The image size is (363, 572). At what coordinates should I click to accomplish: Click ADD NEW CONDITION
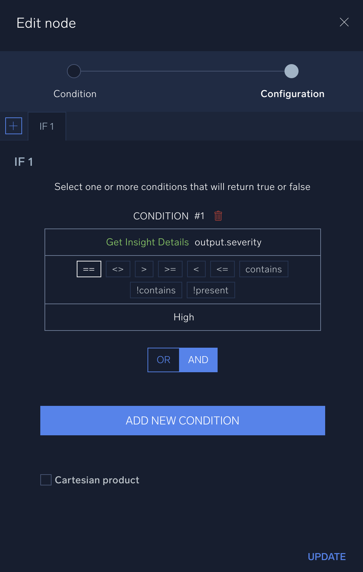pyautogui.click(x=183, y=421)
